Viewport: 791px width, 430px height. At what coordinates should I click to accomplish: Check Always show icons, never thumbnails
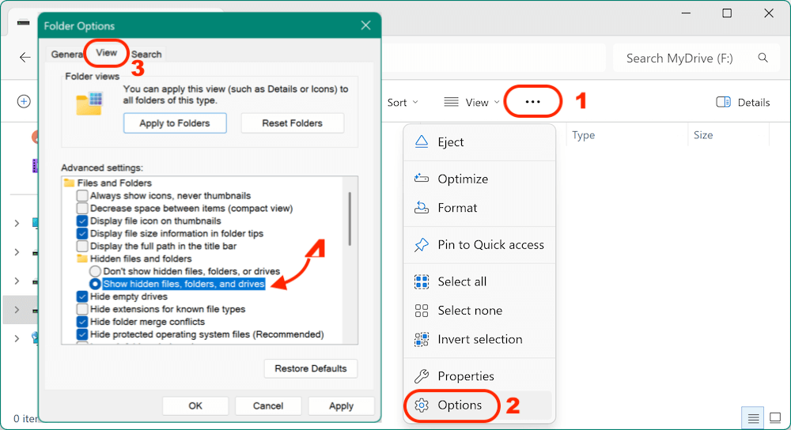(x=82, y=195)
